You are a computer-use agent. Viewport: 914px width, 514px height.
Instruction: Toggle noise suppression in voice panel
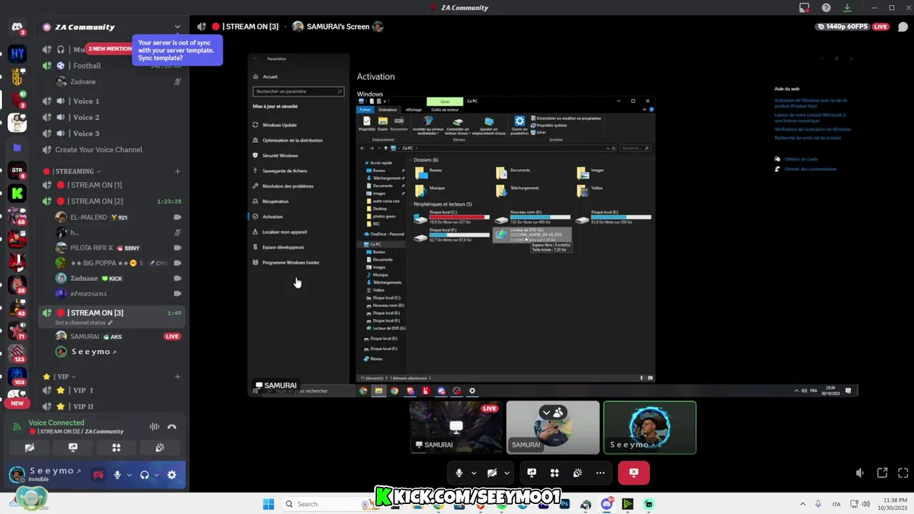pos(154,427)
